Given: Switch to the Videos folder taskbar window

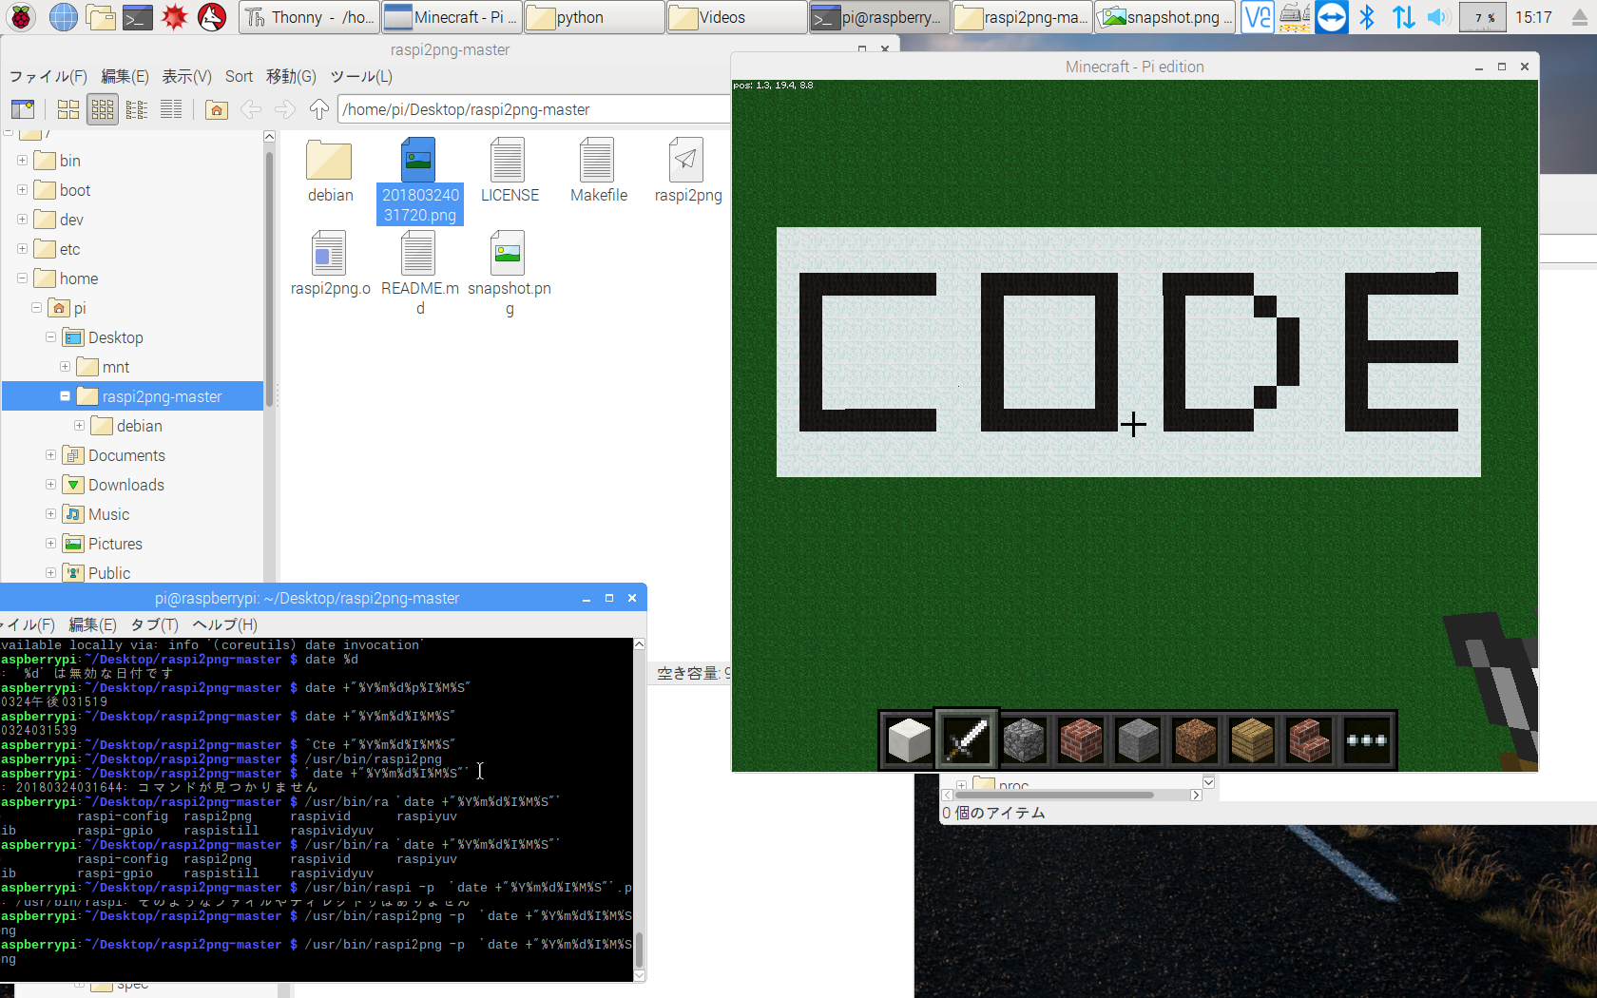Looking at the screenshot, I should coord(737,17).
